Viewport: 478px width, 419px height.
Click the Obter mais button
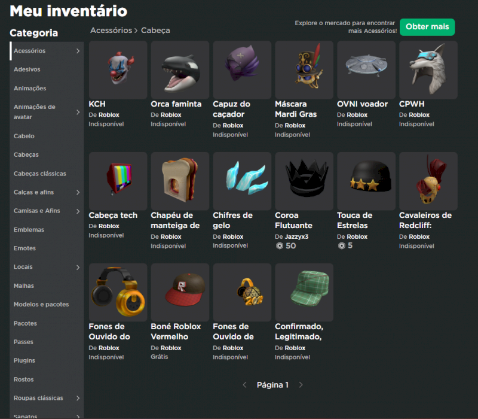[x=427, y=27]
